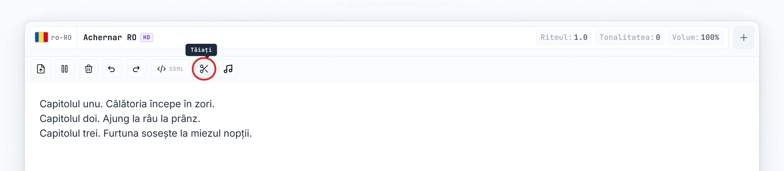Click the import file icon

pos(41,69)
